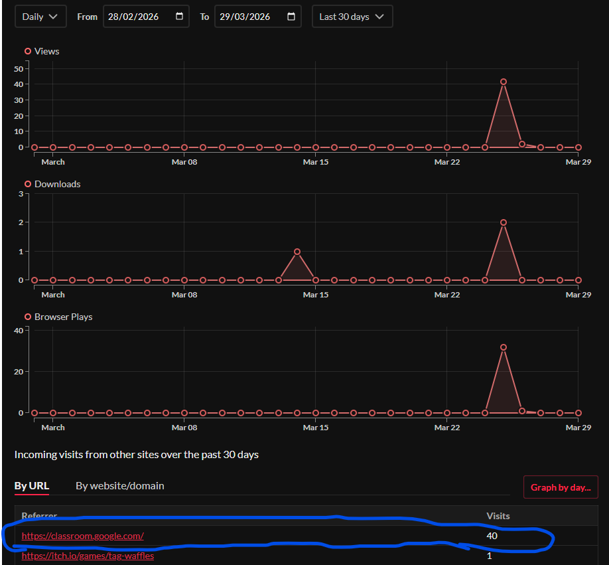Select the Browser Plays peak data point

pos(504,347)
